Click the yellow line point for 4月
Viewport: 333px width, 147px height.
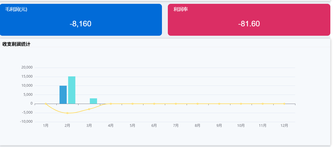click(111, 104)
